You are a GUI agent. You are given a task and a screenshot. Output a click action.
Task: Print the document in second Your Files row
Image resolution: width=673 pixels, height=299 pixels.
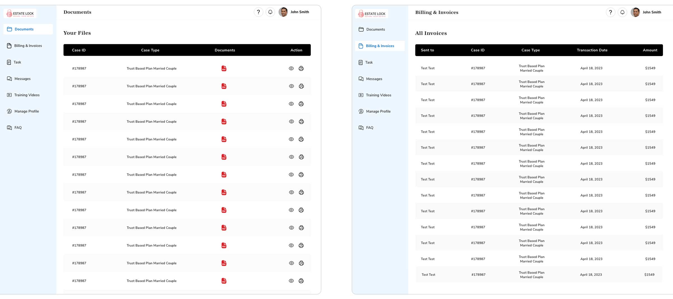[x=301, y=86]
